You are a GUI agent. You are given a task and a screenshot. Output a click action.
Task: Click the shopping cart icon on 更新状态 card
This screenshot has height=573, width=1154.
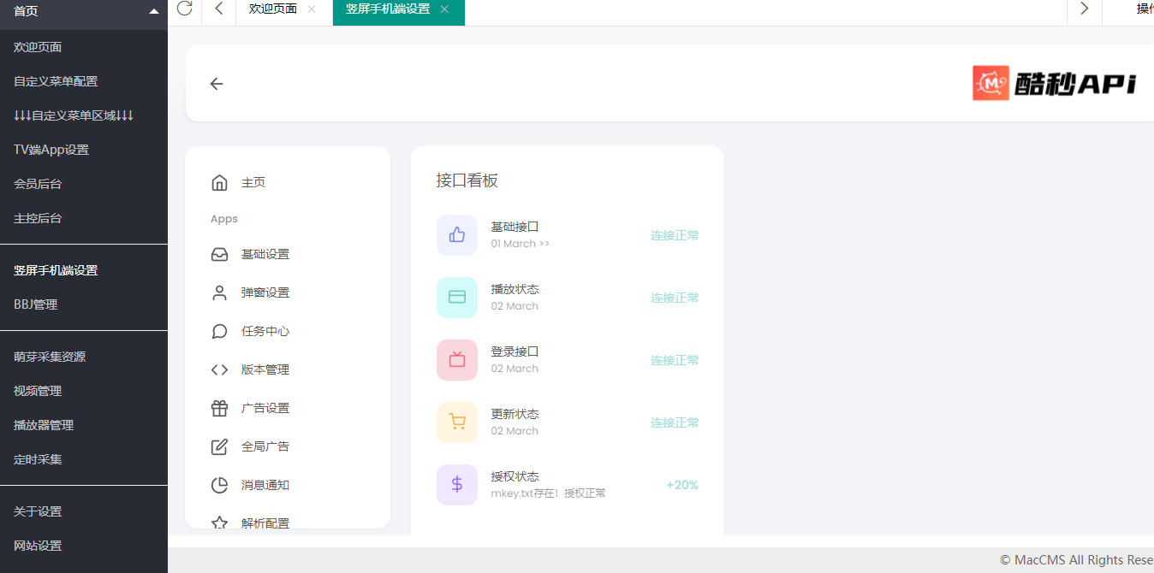(456, 422)
